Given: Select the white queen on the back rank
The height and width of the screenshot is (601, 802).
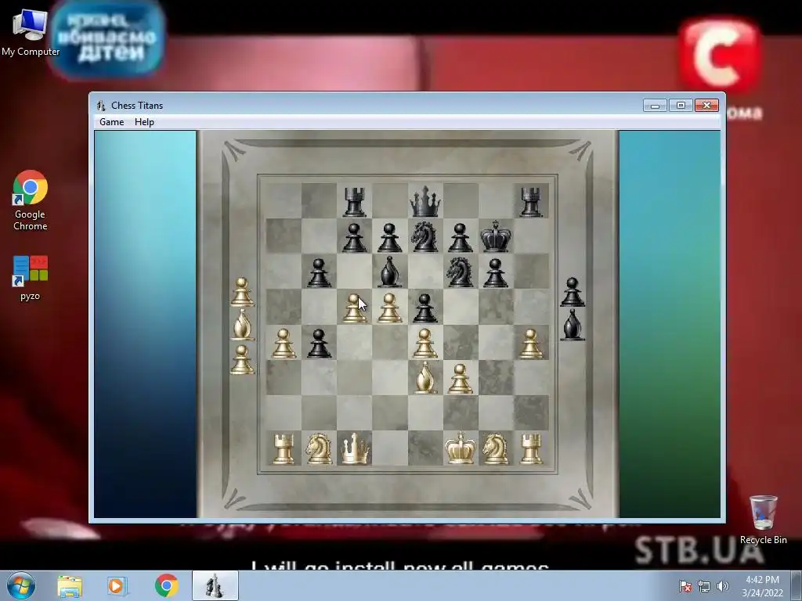Looking at the screenshot, I should [x=355, y=448].
